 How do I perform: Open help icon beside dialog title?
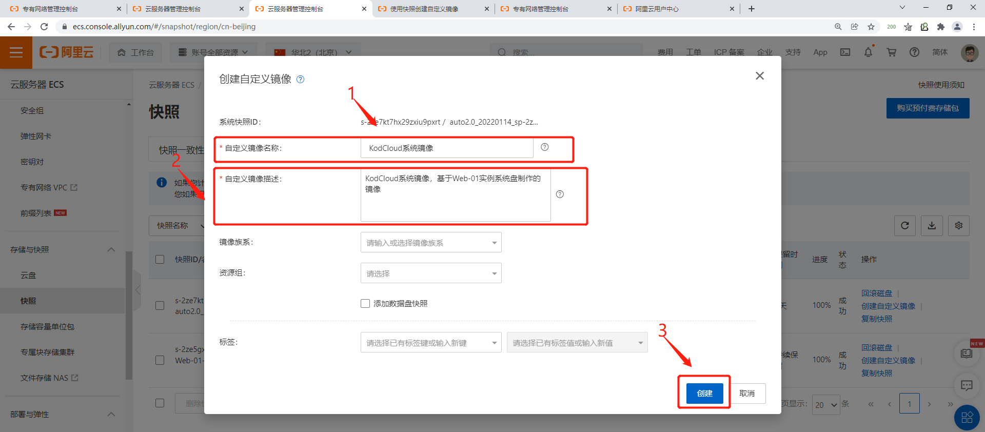click(x=301, y=79)
